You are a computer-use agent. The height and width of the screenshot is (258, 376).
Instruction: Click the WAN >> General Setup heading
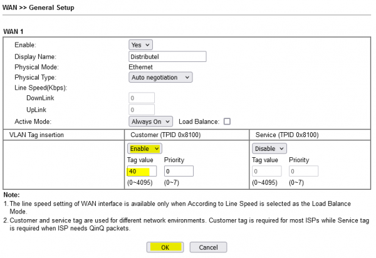[39, 8]
